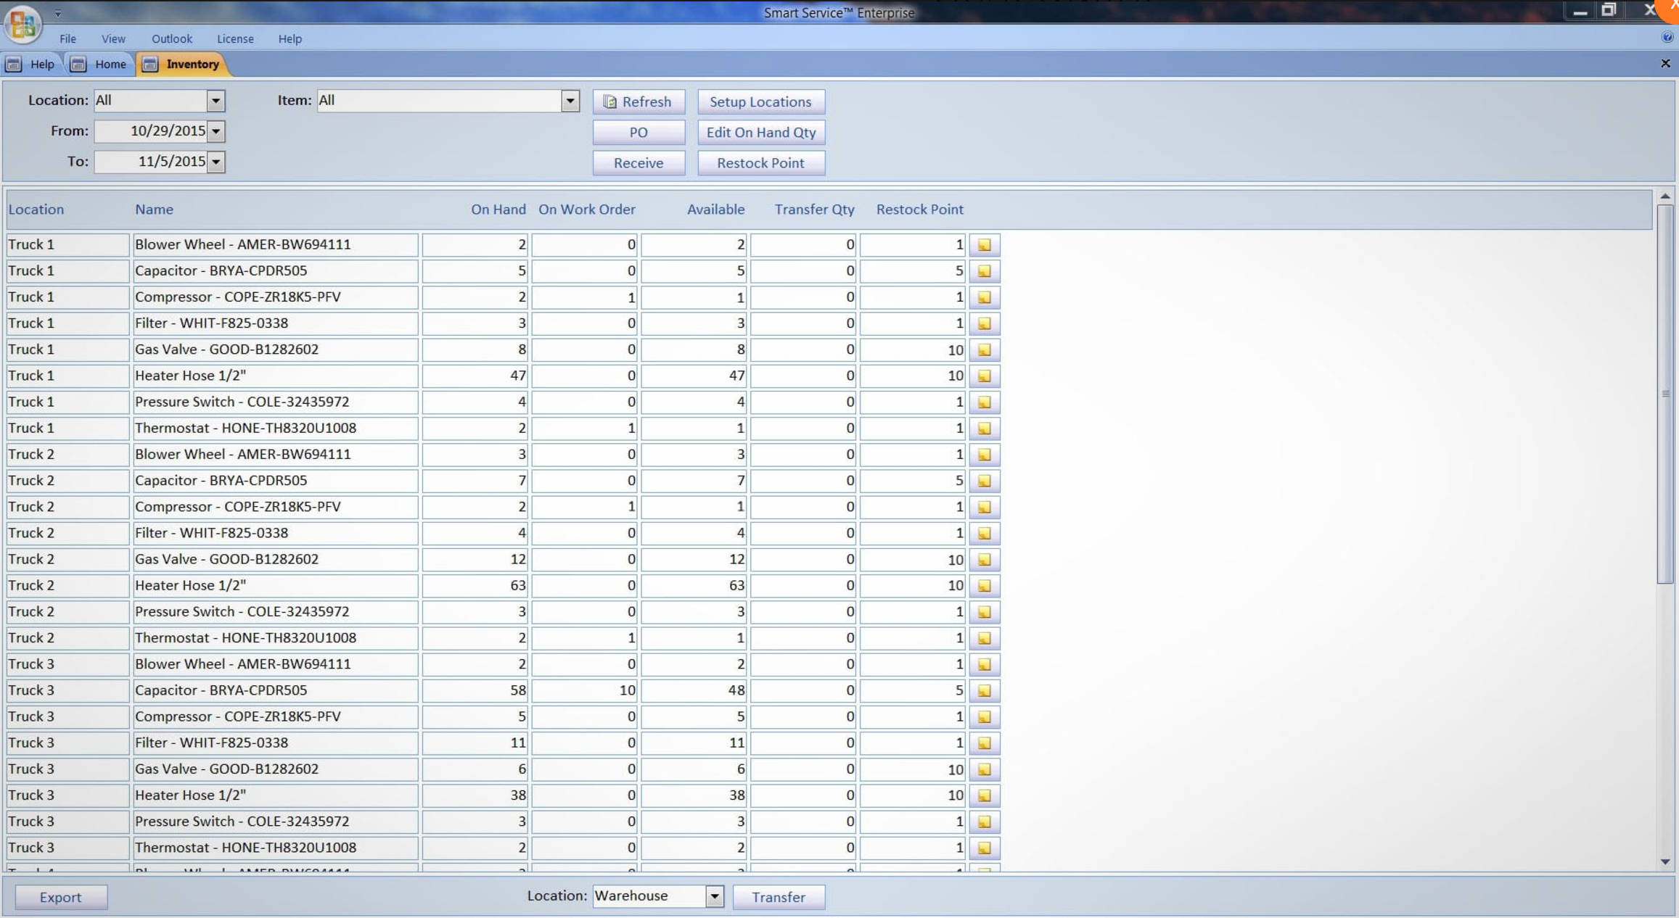Switch to the Home tab
Viewport: 1679px width, 918px height.
(x=110, y=64)
